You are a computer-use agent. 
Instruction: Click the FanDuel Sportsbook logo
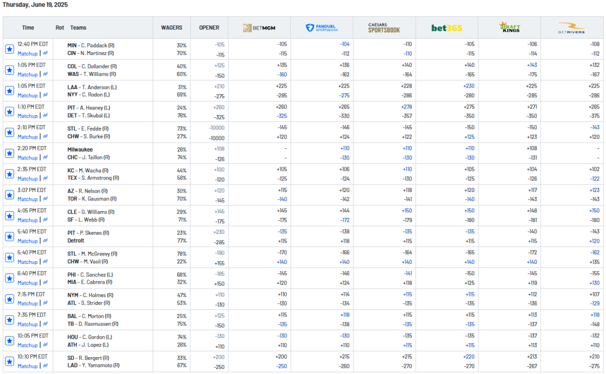(x=322, y=28)
